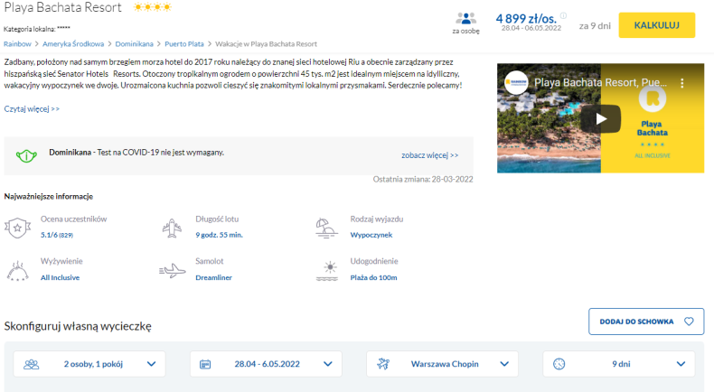Click the Wypoczynek trip type link

371,235
